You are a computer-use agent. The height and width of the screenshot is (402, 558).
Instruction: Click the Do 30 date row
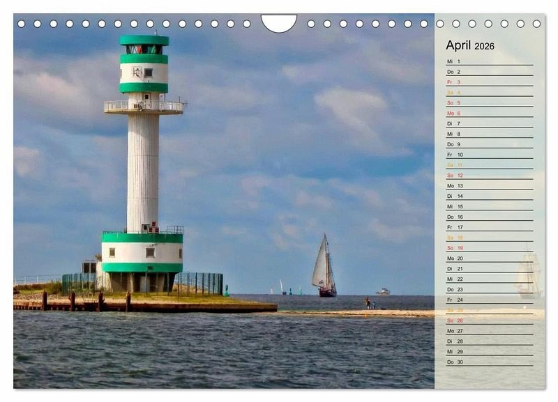coord(488,362)
